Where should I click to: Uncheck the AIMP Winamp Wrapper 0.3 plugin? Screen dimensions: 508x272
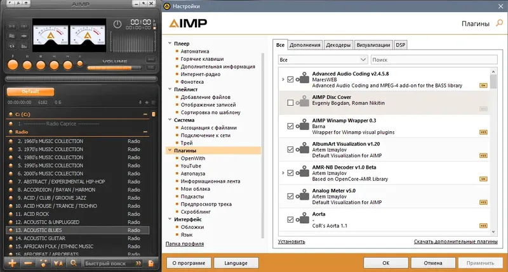click(290, 126)
